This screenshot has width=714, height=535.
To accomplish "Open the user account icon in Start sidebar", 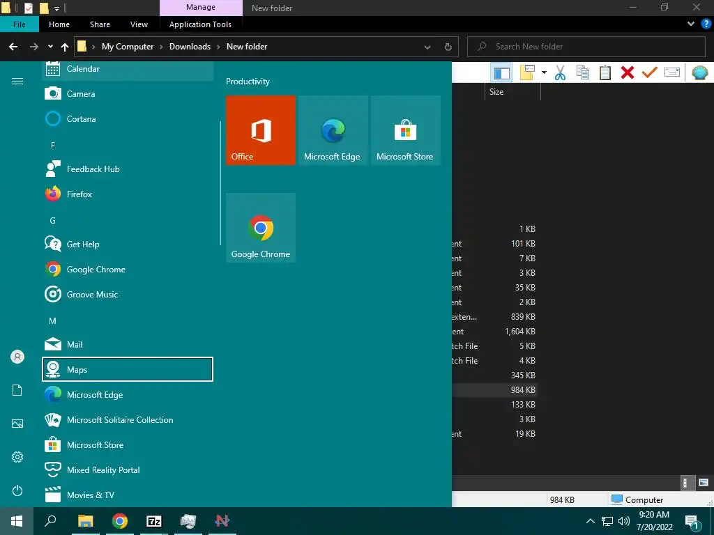I will coord(17,357).
